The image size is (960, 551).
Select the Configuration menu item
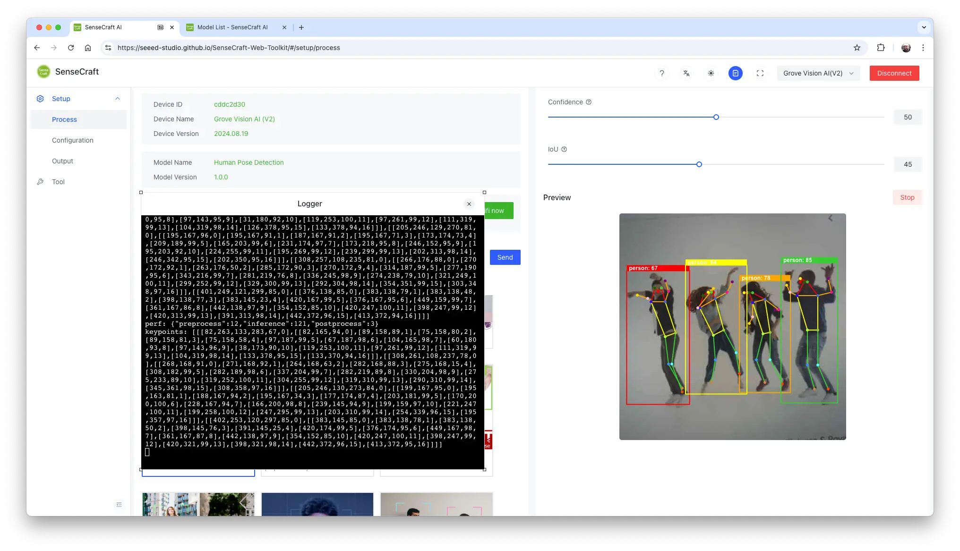[72, 140]
